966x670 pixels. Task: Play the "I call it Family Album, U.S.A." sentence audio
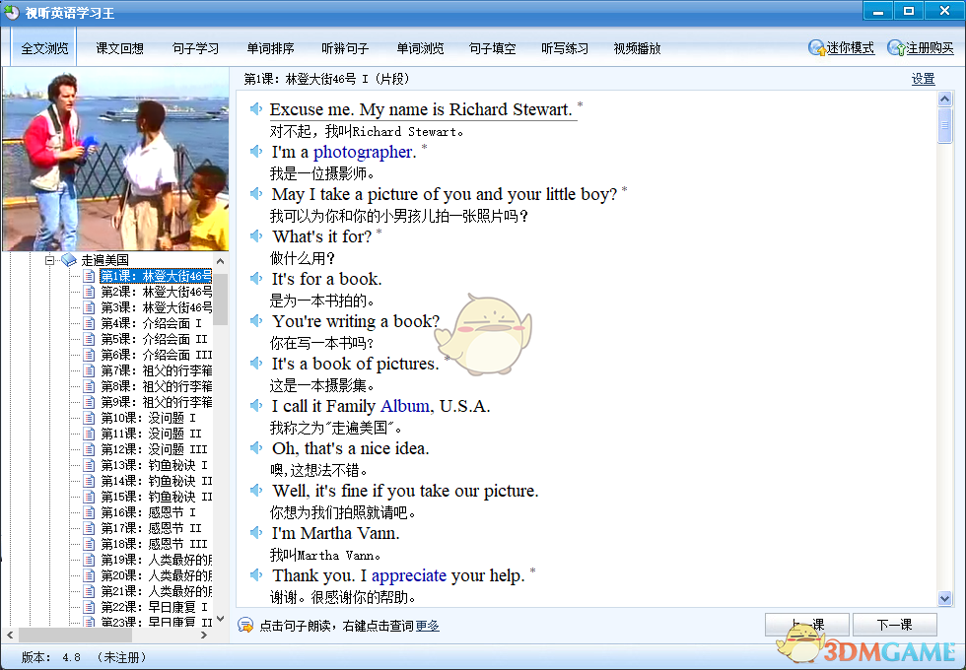(255, 406)
